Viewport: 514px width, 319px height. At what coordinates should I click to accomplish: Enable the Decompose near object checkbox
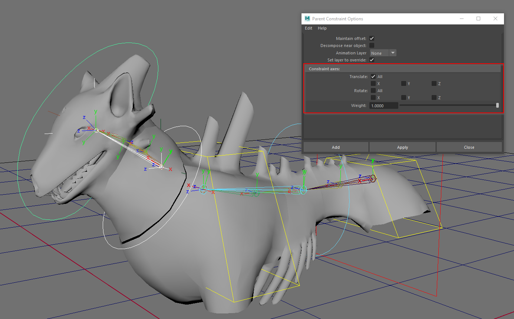[x=372, y=46]
